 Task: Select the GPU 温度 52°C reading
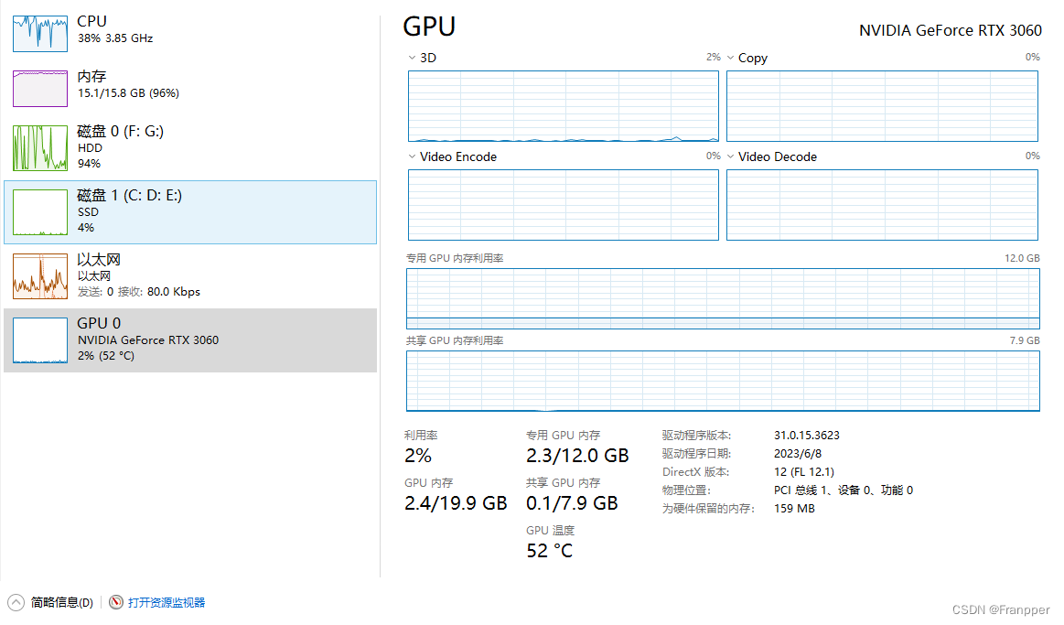pyautogui.click(x=549, y=550)
